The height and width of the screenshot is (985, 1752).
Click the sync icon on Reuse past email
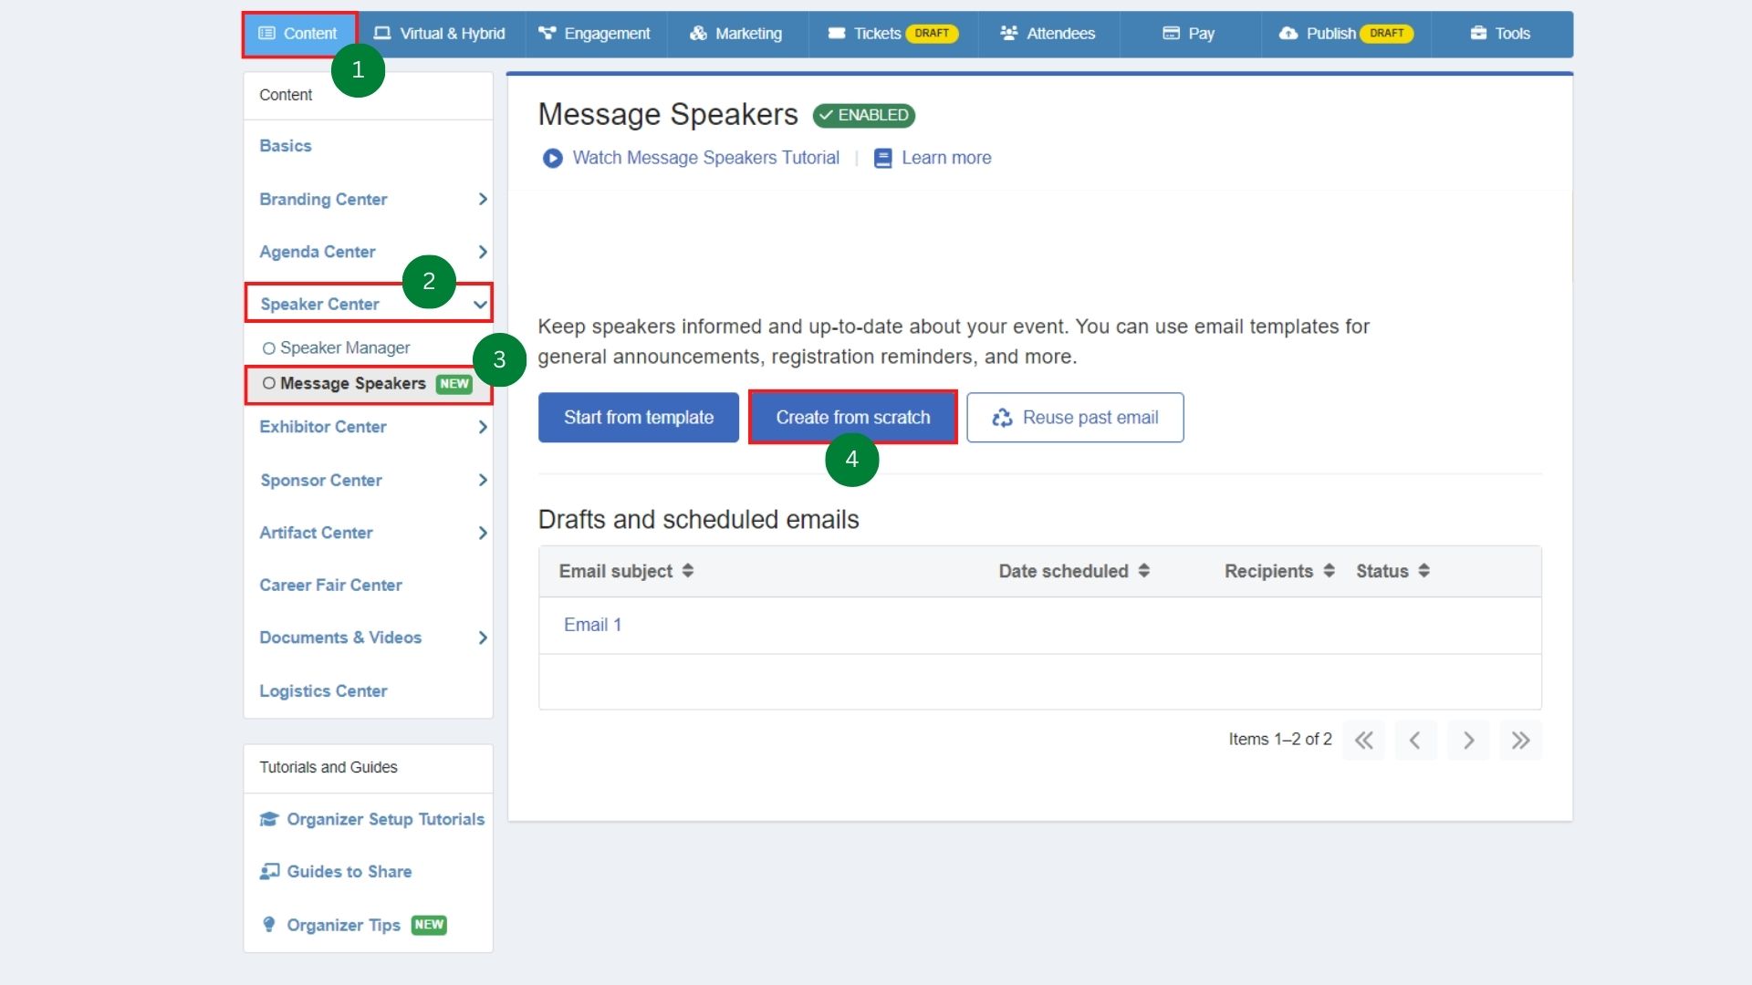[x=1001, y=418]
